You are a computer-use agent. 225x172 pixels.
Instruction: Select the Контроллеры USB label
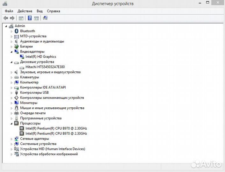click(34, 92)
